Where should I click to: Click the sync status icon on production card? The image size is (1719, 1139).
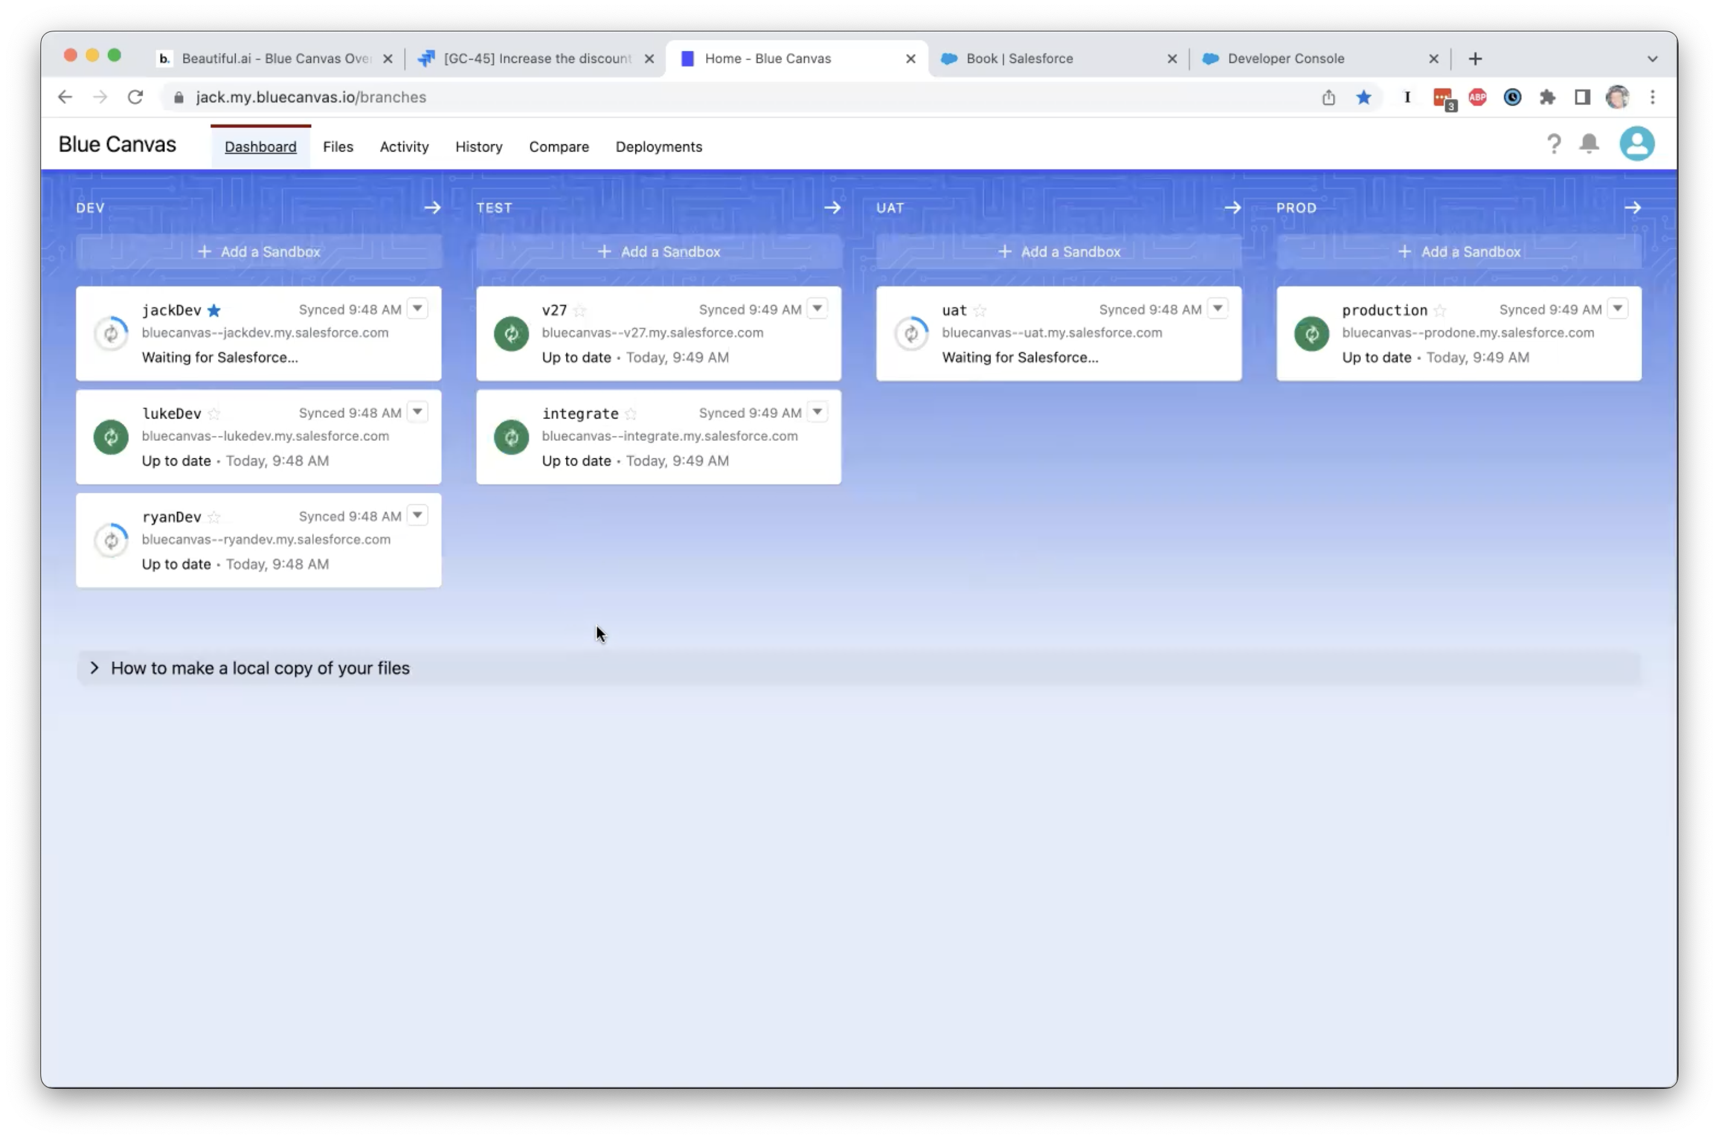pos(1311,333)
